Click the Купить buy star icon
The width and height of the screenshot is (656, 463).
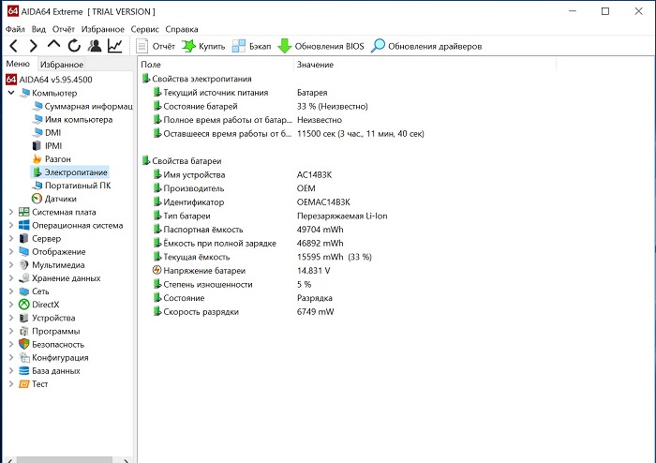point(188,46)
